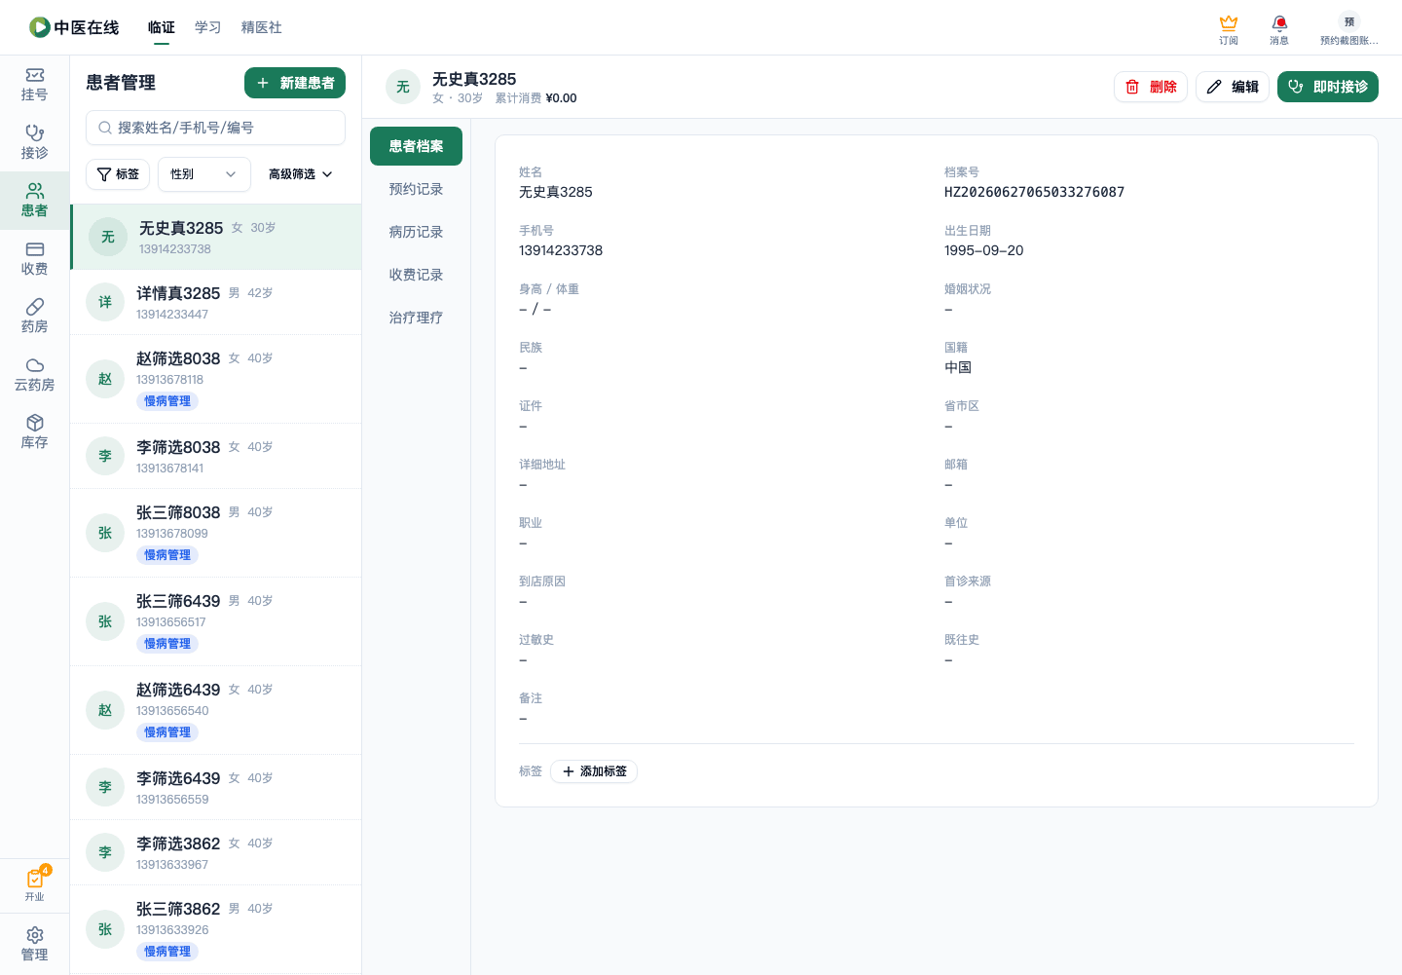This screenshot has height=975, width=1402.
Task: Open the 管理 settings gear icon
Action: pyautogui.click(x=34, y=944)
